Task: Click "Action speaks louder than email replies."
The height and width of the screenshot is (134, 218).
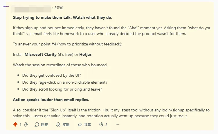Action: [51, 100]
